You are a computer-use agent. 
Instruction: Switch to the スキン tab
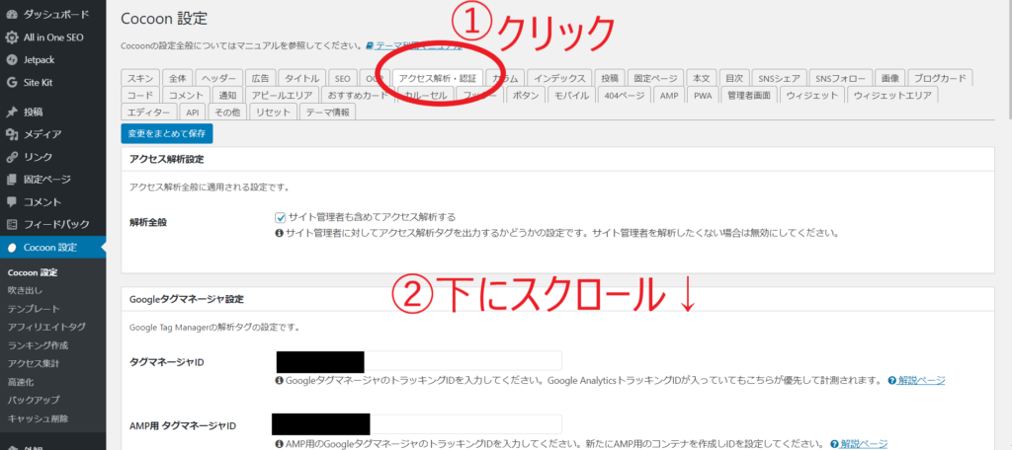coord(140,78)
